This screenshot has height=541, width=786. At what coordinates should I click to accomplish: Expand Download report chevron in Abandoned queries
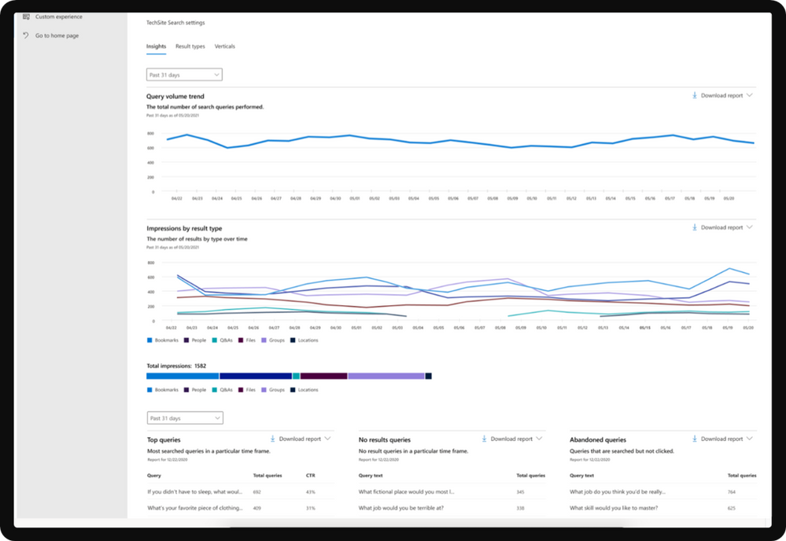click(749, 439)
